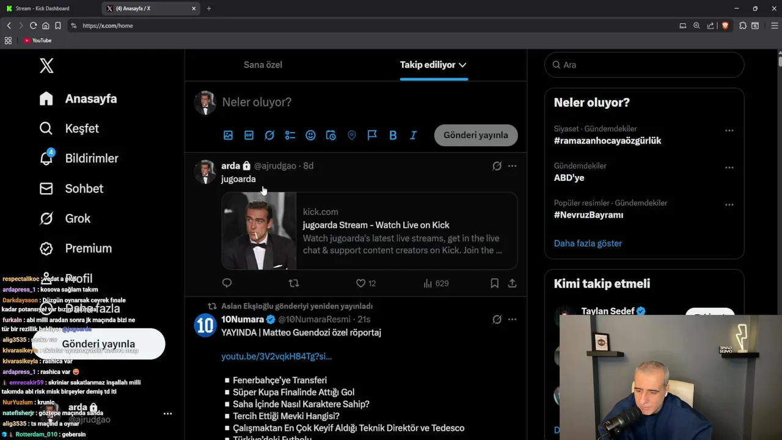More options for #NevruzBayramı trend

(729, 205)
